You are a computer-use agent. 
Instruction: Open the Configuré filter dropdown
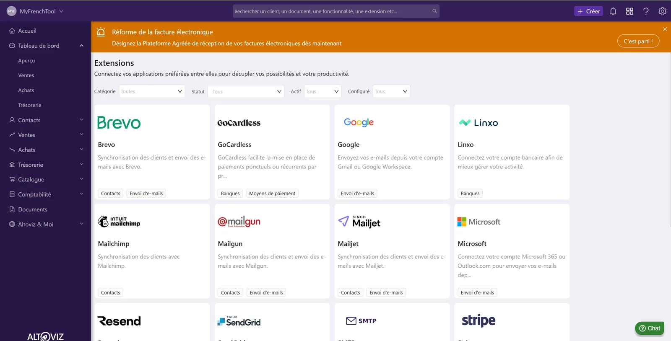[x=391, y=91]
